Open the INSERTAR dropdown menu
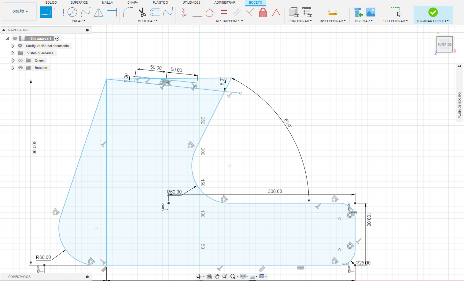464x281 pixels. 364,21
